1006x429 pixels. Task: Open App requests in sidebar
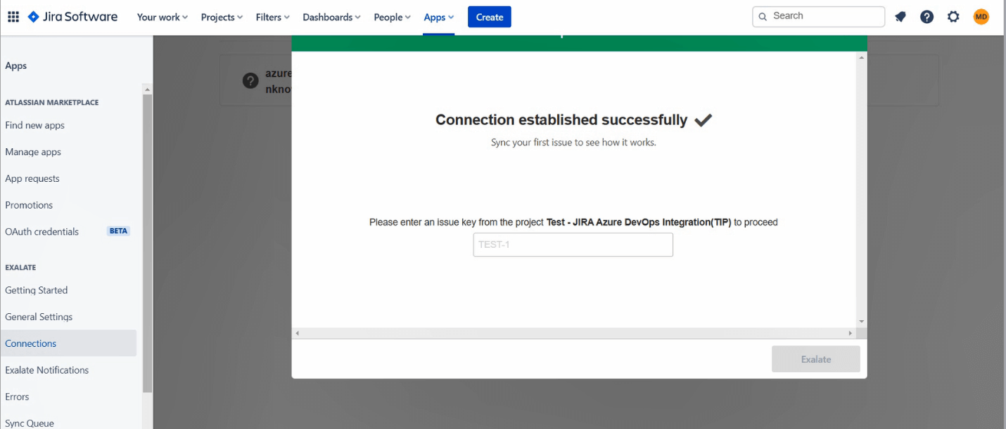[32, 178]
